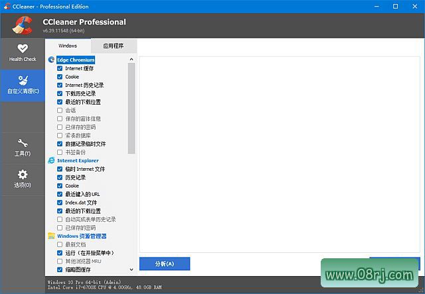Click the cleaner list scrollbar thumb

pos(131,109)
